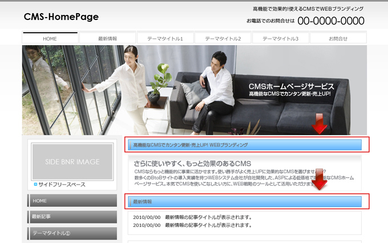This screenshot has height=243, width=388.
Task: Open the second 2010/00/00 news article title
Action: [x=208, y=225]
